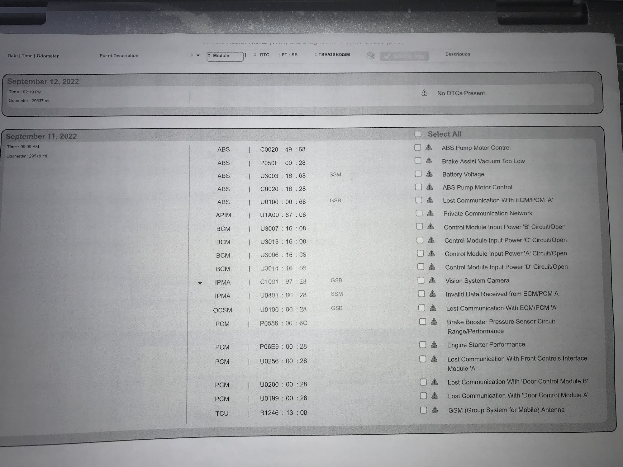Image resolution: width=623 pixels, height=467 pixels.
Task: Check the Select All checkbox
Action: tap(418, 134)
